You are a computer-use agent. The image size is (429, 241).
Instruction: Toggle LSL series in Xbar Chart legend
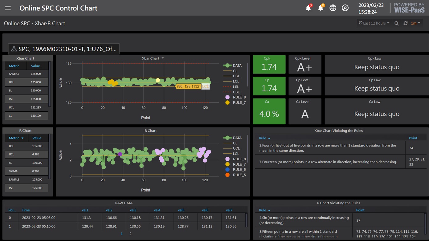point(231,87)
